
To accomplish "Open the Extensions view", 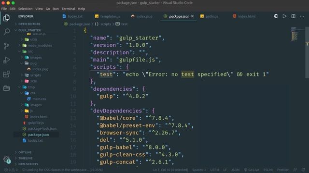I will [6, 74].
